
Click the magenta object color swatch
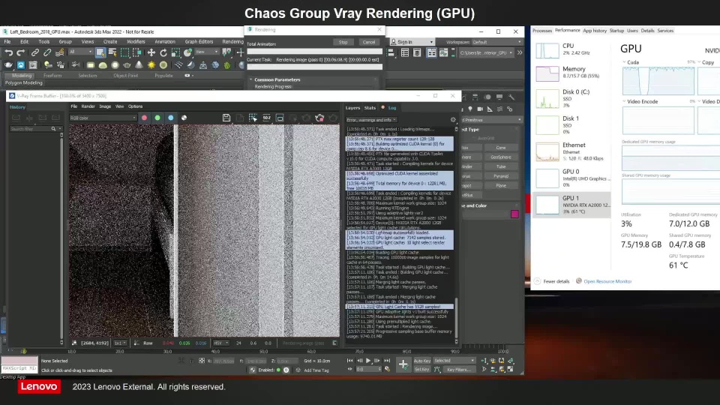click(514, 214)
